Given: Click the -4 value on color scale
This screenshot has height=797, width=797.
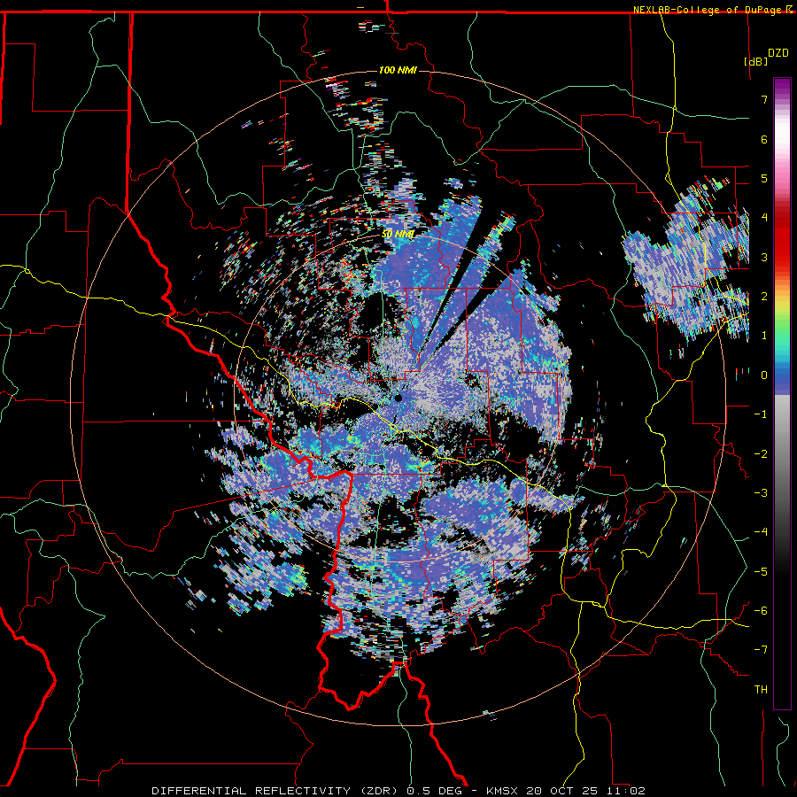Looking at the screenshot, I should (761, 532).
